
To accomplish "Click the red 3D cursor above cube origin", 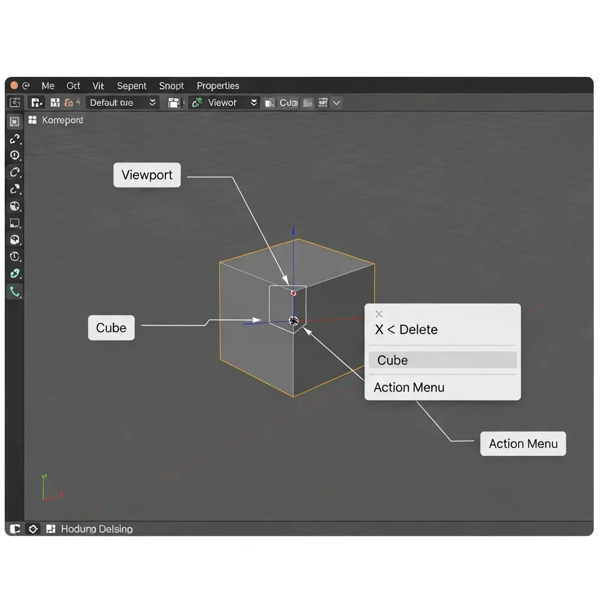I will (x=294, y=294).
